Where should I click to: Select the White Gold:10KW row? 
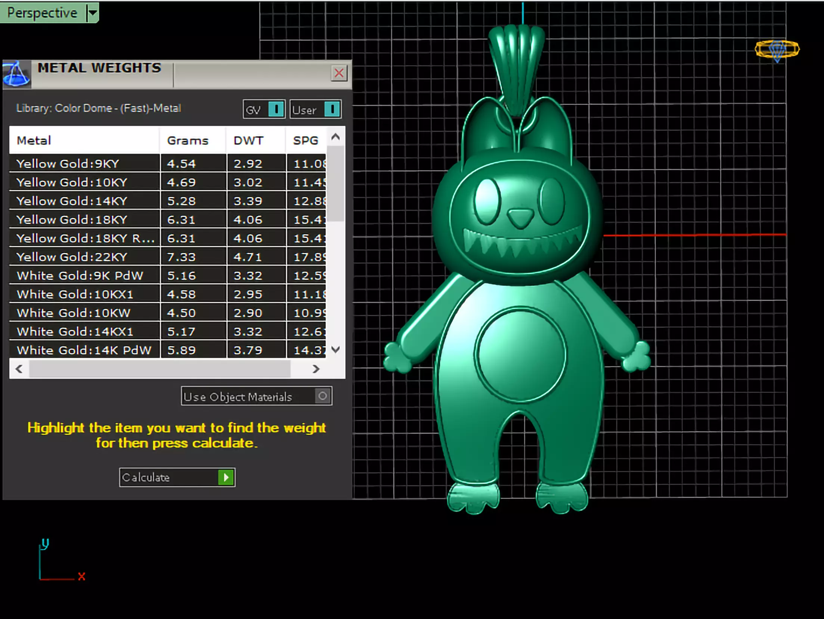click(74, 313)
